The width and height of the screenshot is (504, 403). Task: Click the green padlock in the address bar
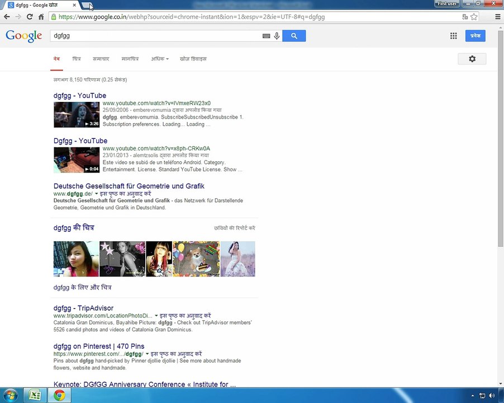click(x=54, y=17)
